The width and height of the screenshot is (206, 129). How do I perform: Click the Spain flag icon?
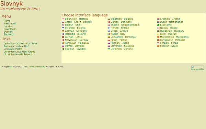(x=158, y=46)
